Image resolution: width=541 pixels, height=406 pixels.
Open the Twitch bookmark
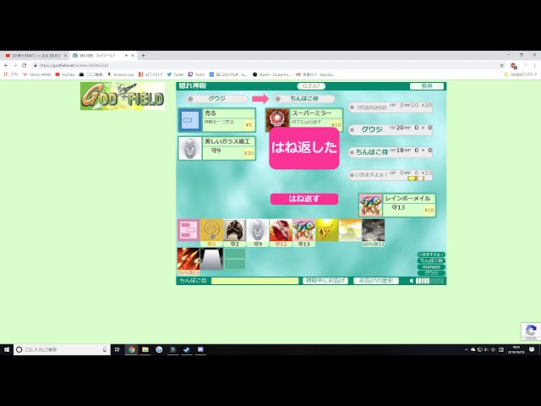pyautogui.click(x=197, y=74)
